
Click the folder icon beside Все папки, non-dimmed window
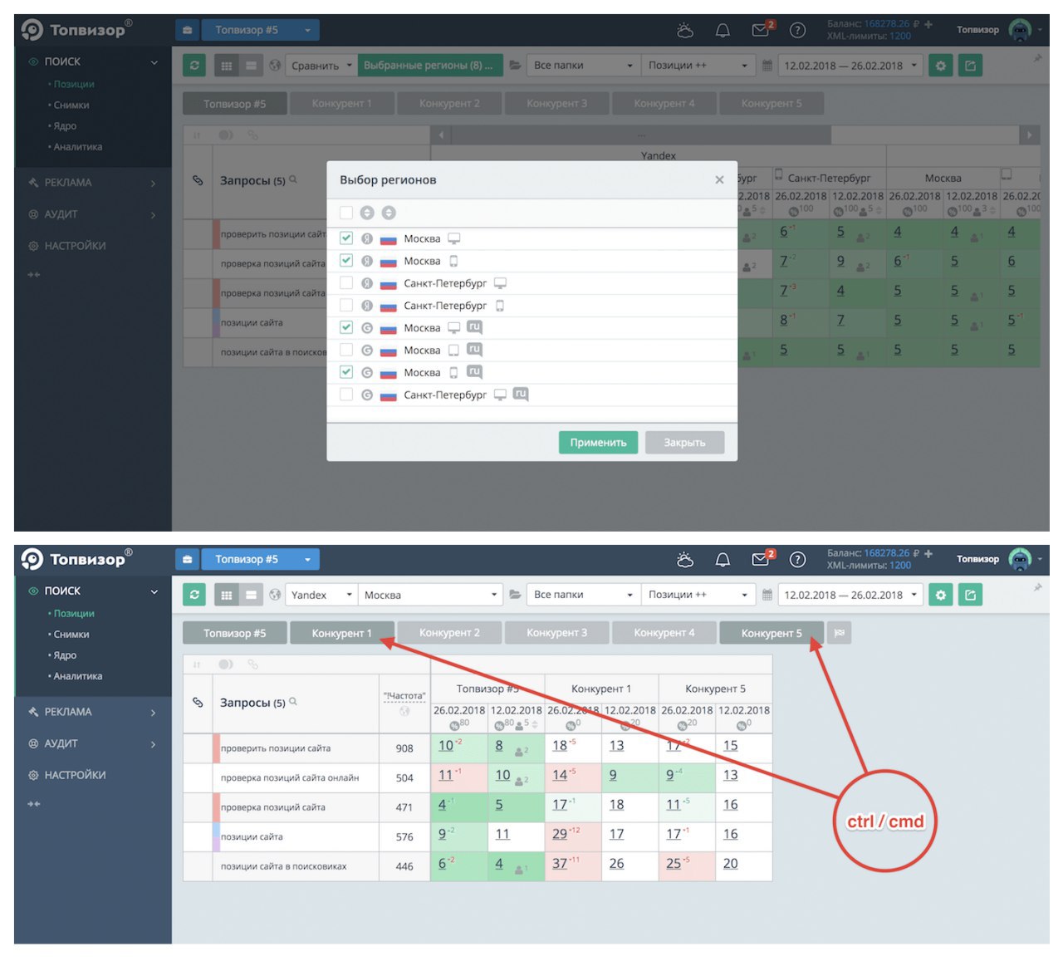pyautogui.click(x=515, y=595)
